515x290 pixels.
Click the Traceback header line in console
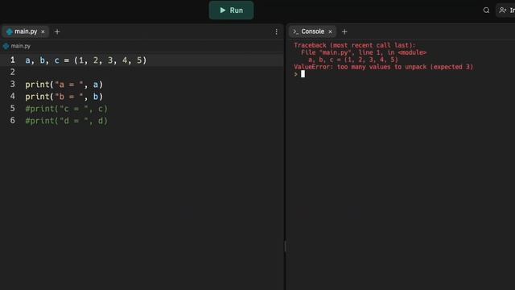click(354, 45)
